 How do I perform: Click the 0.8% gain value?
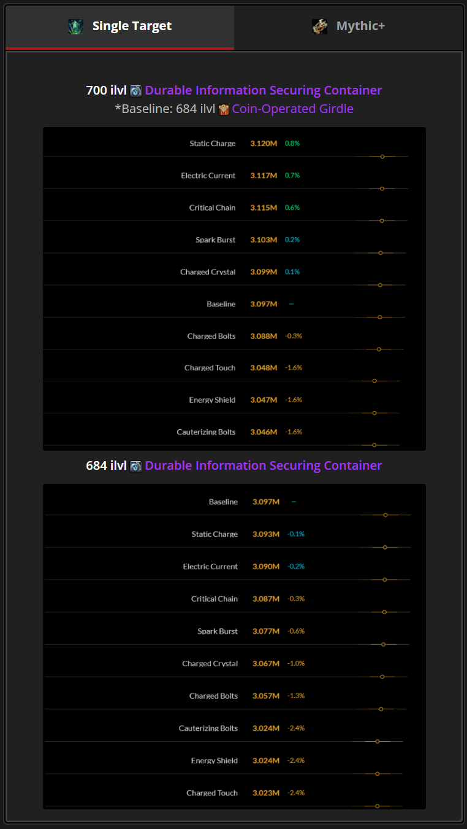tap(292, 143)
